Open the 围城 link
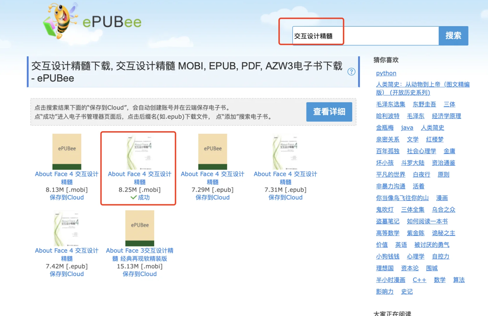The width and height of the screenshot is (488, 316). pyautogui.click(x=432, y=268)
